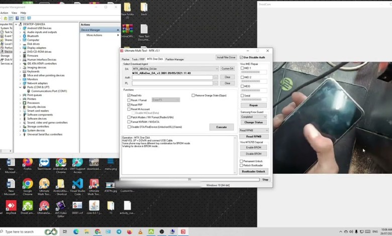
Task: Expand the More Actions submenu arrow
Action: tap(118, 35)
